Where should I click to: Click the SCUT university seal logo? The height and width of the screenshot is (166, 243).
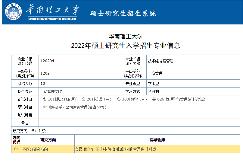[13, 12]
